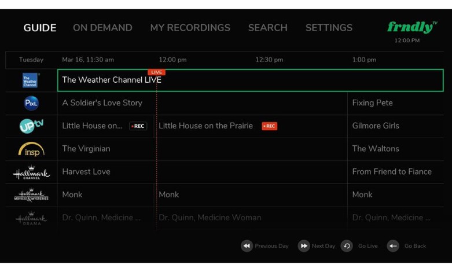Select Gilmore Girls program

395,126
